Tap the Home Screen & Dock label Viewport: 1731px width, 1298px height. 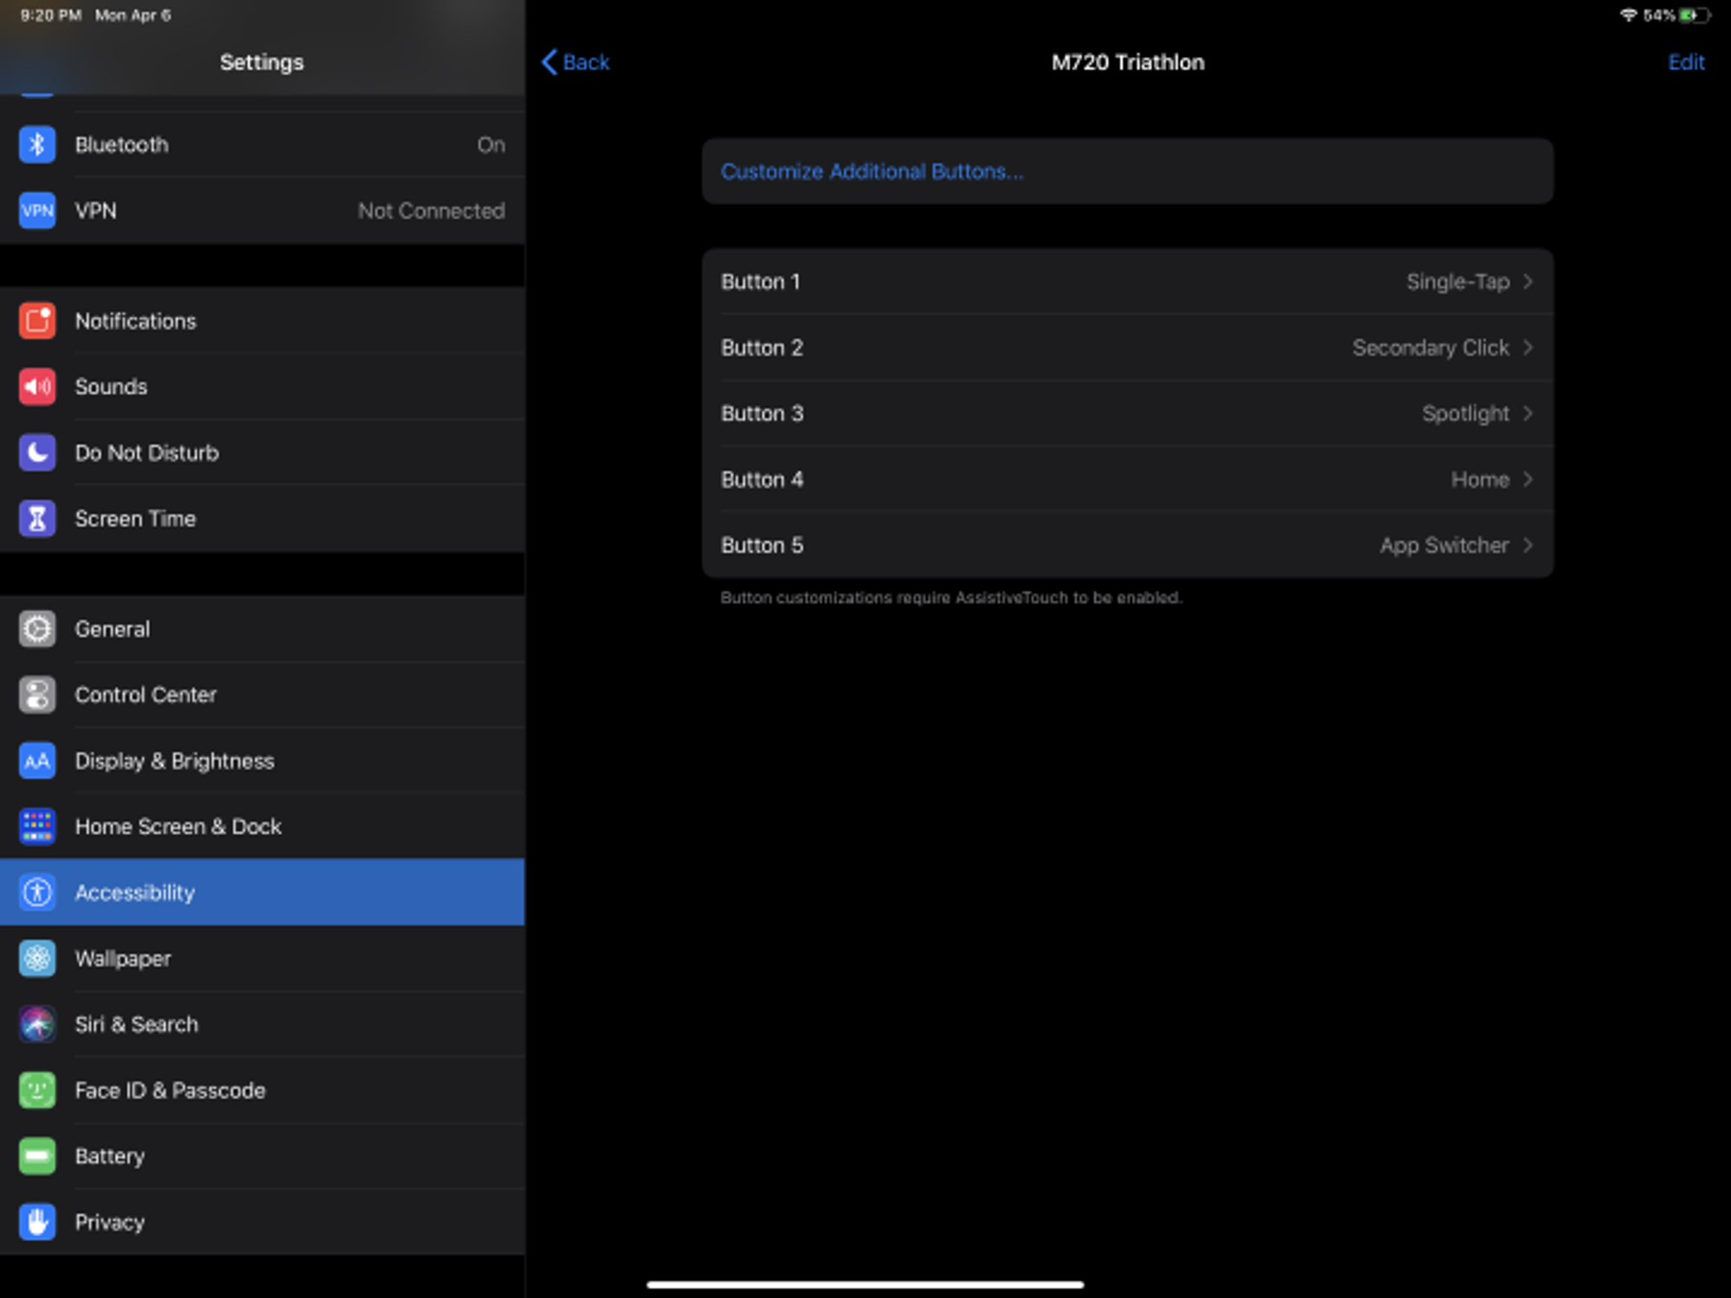click(178, 826)
